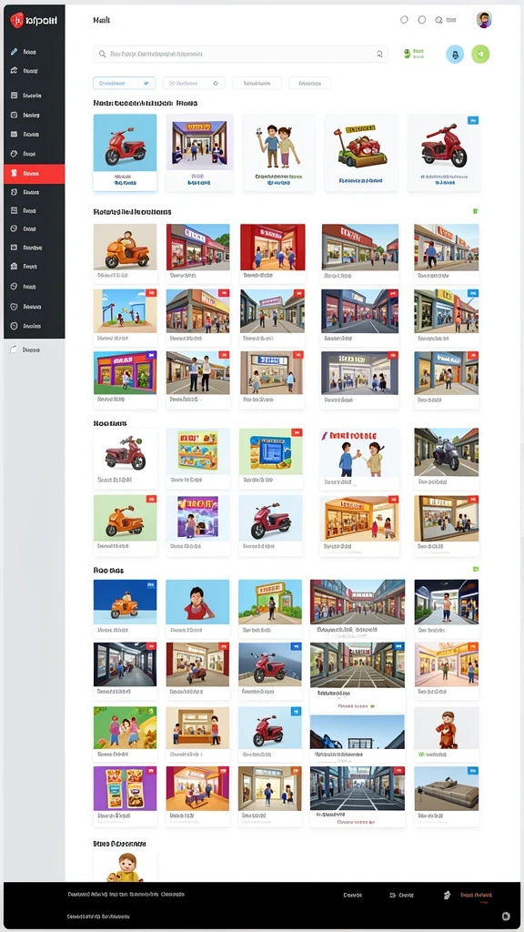
Task: Open the featured red scooter card on blue background
Action: [x=125, y=153]
